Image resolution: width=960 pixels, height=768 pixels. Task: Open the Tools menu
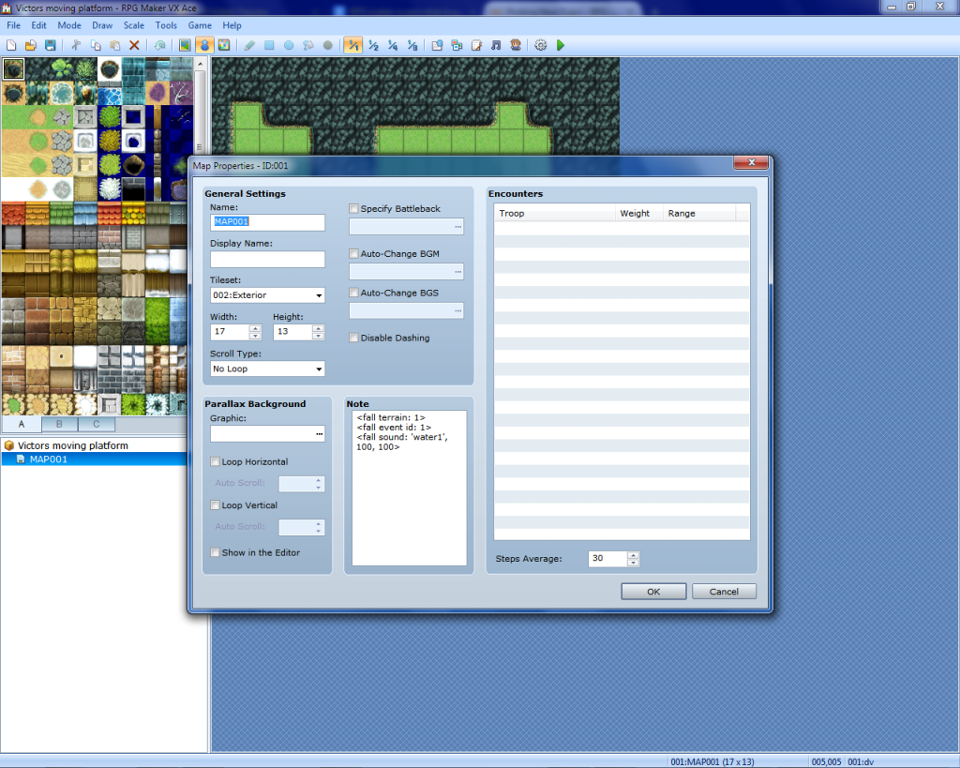166,25
